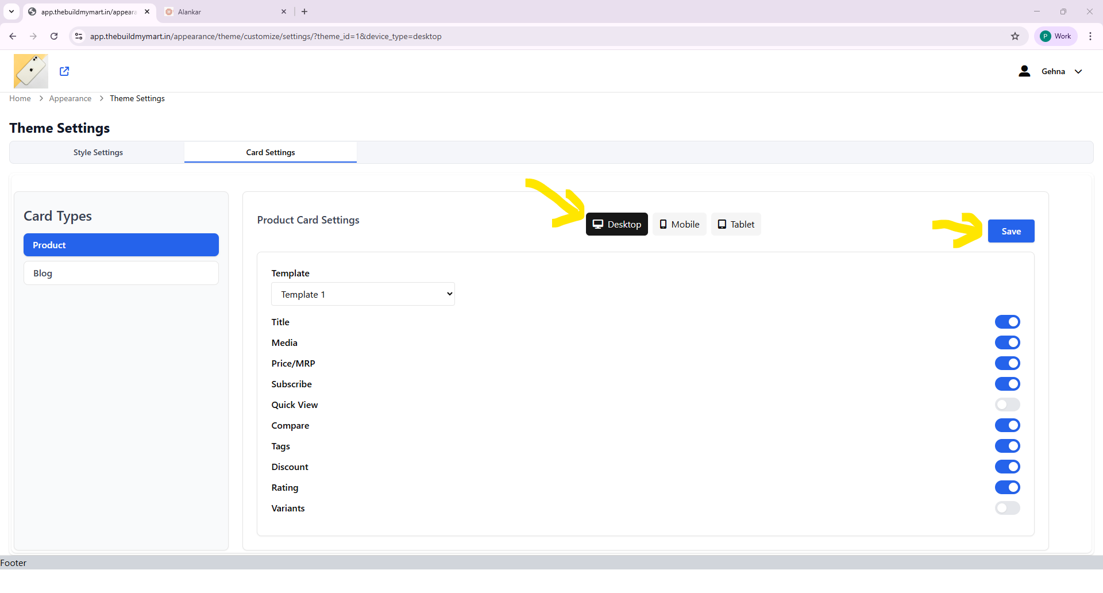Disable the Price/MRP switch
Image resolution: width=1103 pixels, height=593 pixels.
click(x=1008, y=363)
